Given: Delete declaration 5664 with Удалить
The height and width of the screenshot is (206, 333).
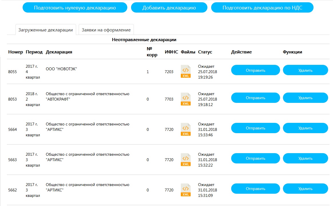Looking at the screenshot, I should [x=305, y=128].
